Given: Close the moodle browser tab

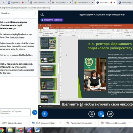Looking at the screenshot, I should pyautogui.click(x=48, y=3).
